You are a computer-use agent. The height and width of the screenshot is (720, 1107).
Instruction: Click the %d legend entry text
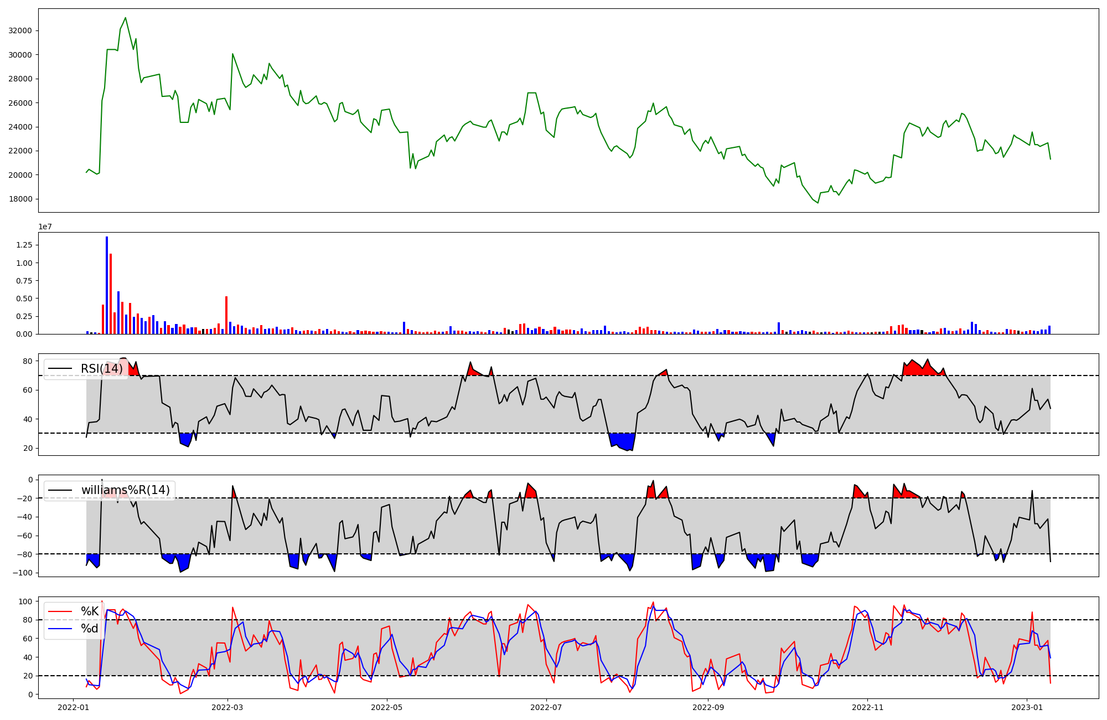click(x=89, y=629)
